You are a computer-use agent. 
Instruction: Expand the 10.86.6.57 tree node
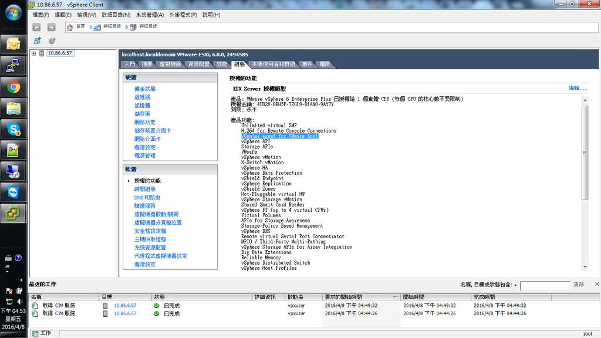(x=33, y=53)
